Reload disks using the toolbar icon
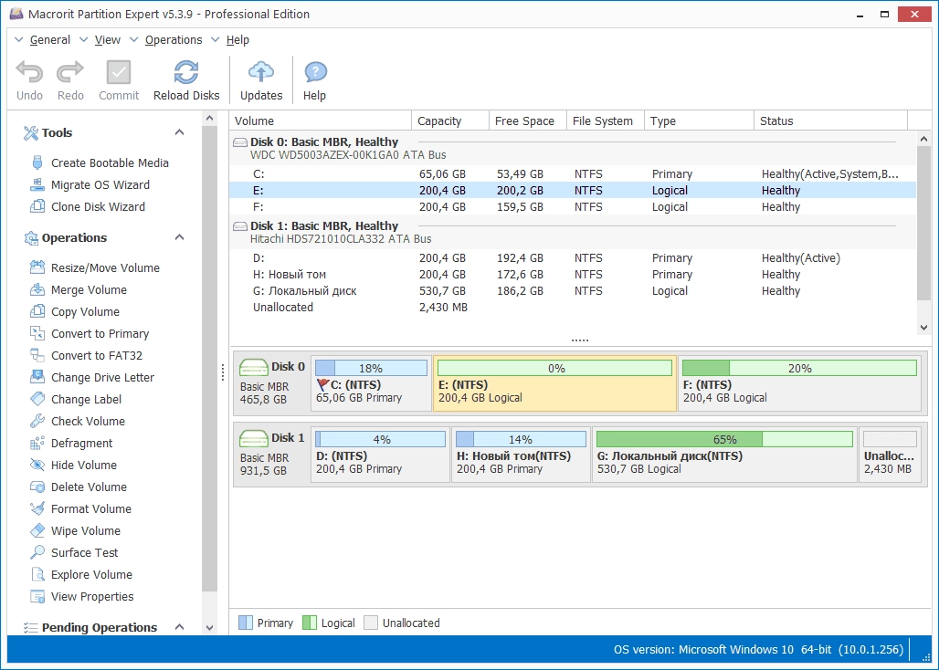The image size is (939, 670). click(x=186, y=72)
